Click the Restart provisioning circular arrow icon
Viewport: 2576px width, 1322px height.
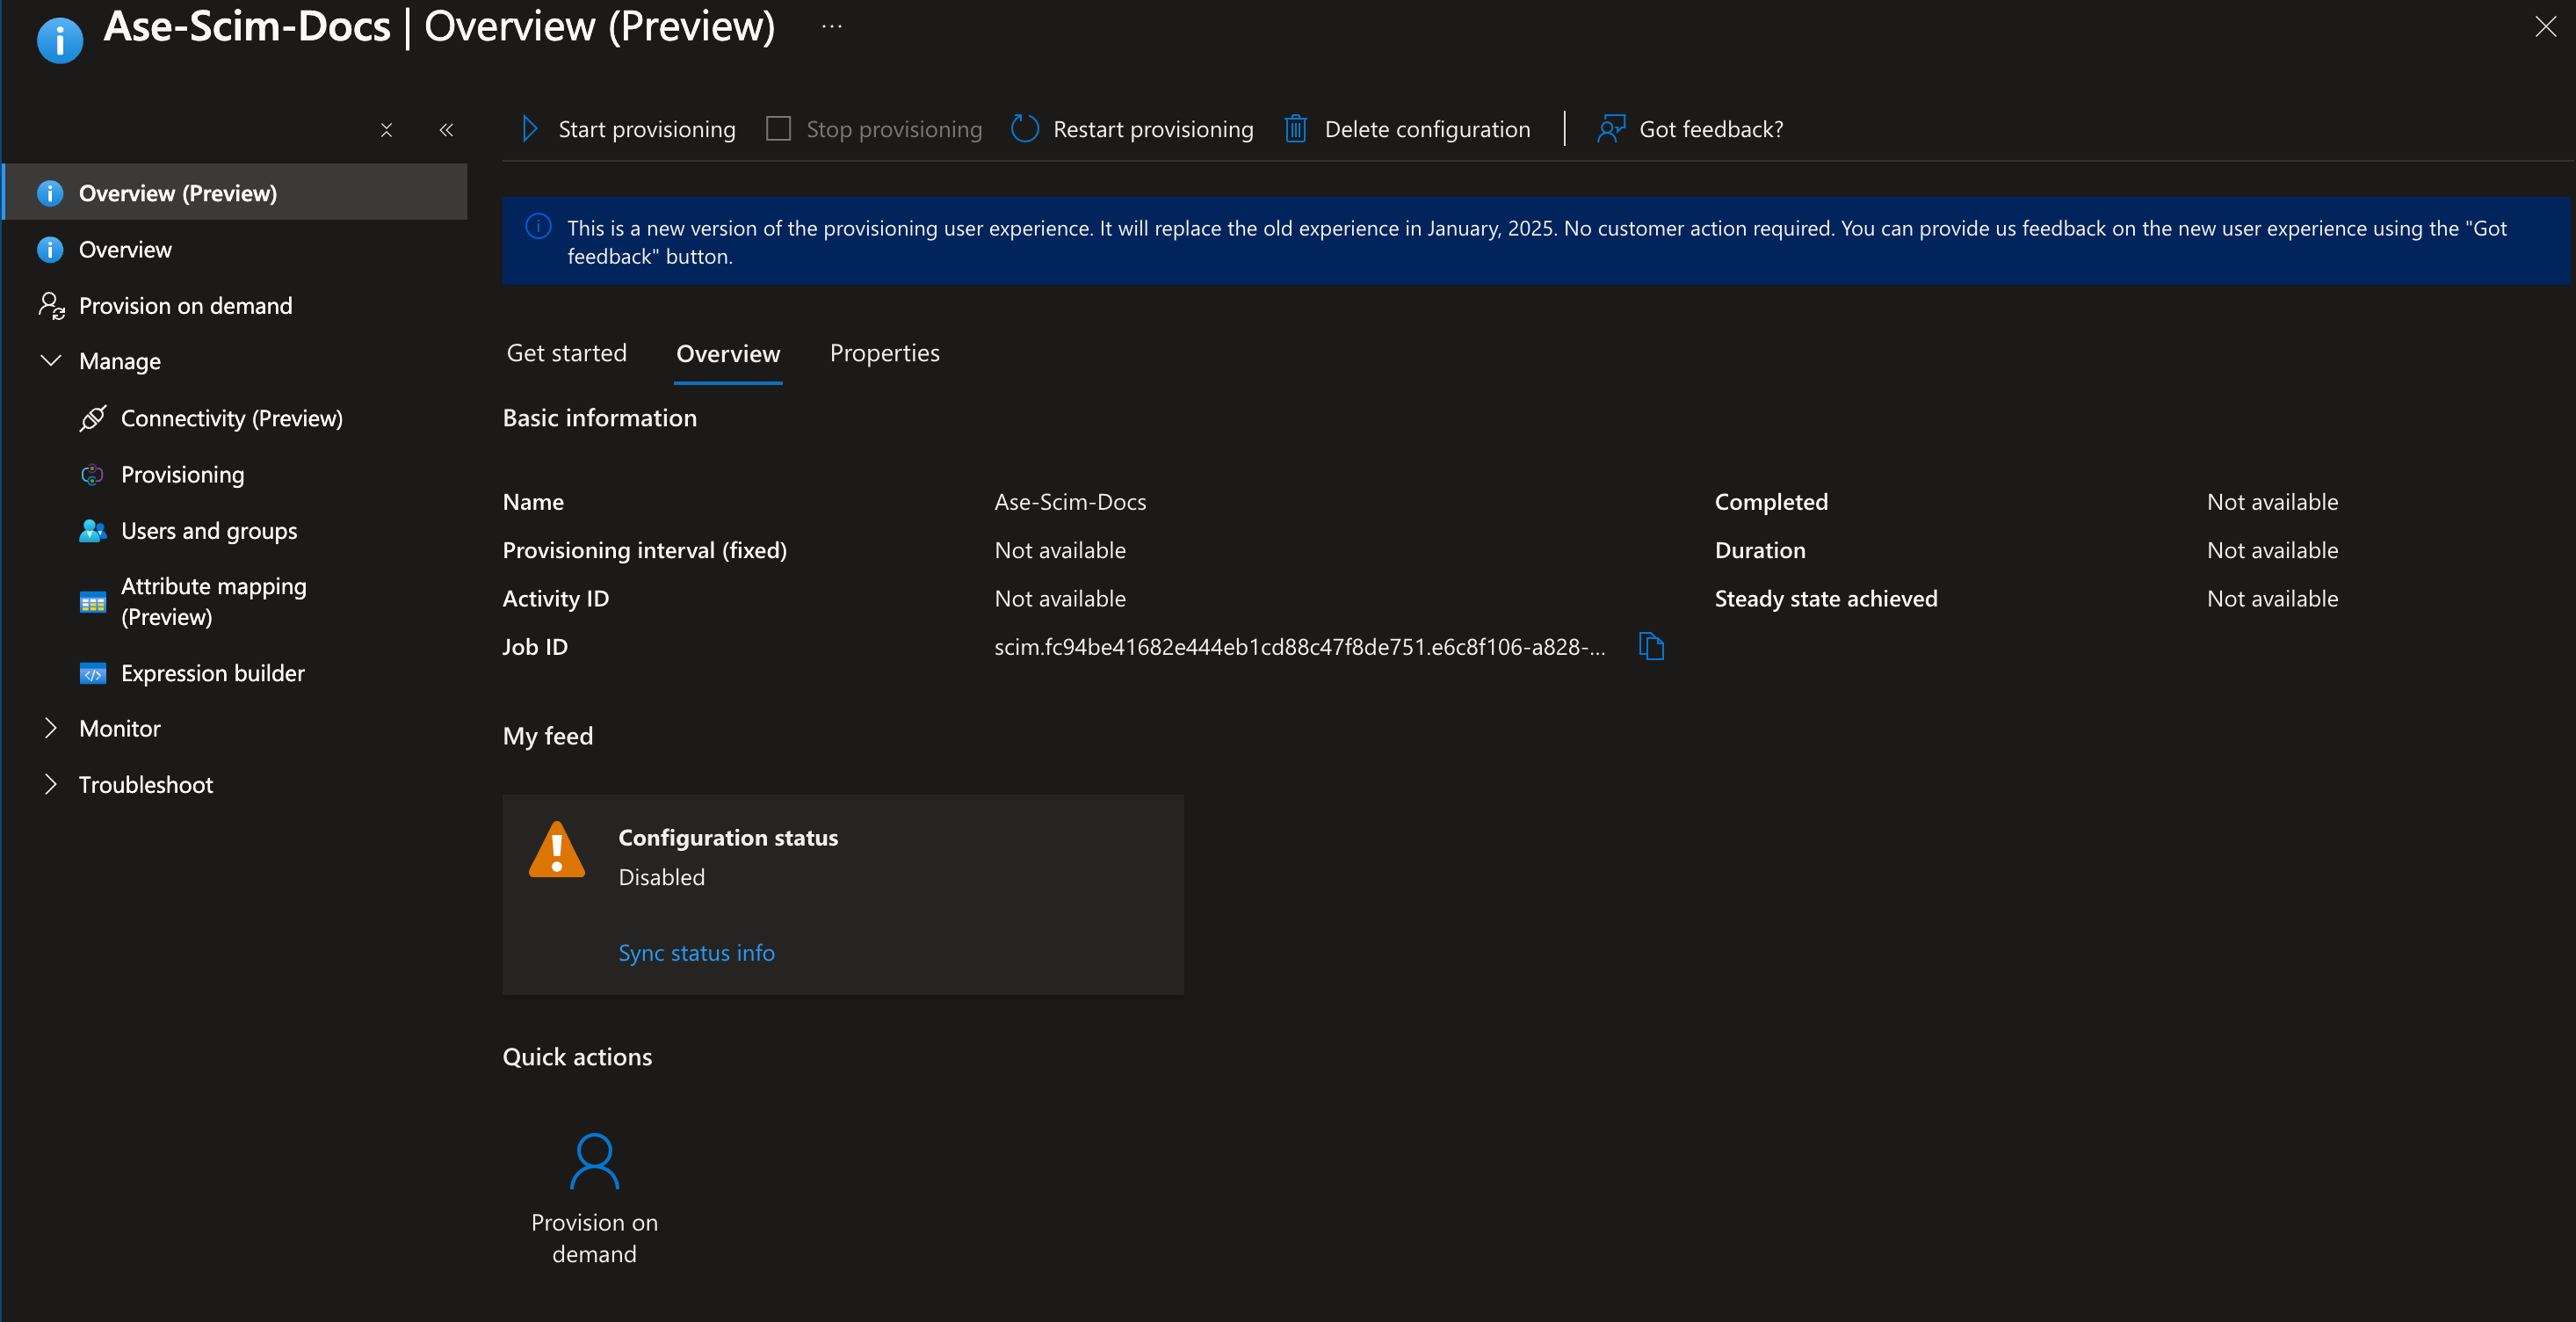[1024, 129]
